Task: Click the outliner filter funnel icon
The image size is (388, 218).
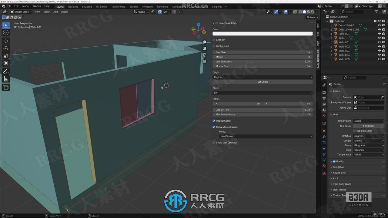Action: tap(376, 12)
